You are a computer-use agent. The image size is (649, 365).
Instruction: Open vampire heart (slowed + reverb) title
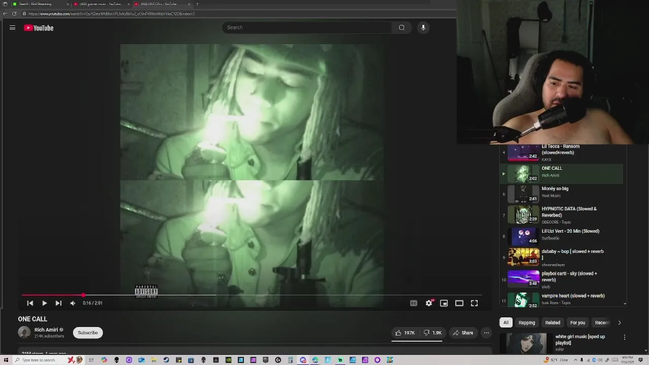pos(573,296)
